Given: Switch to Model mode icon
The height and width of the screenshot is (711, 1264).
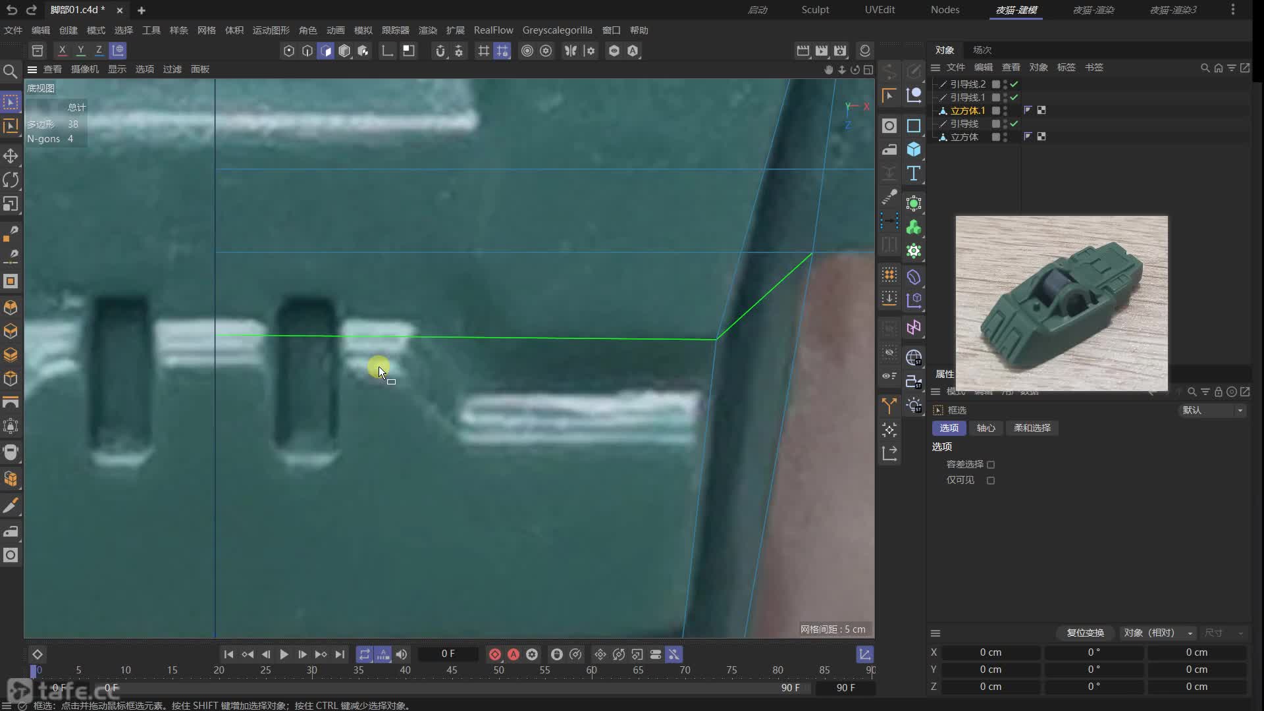Looking at the screenshot, I should [x=344, y=51].
